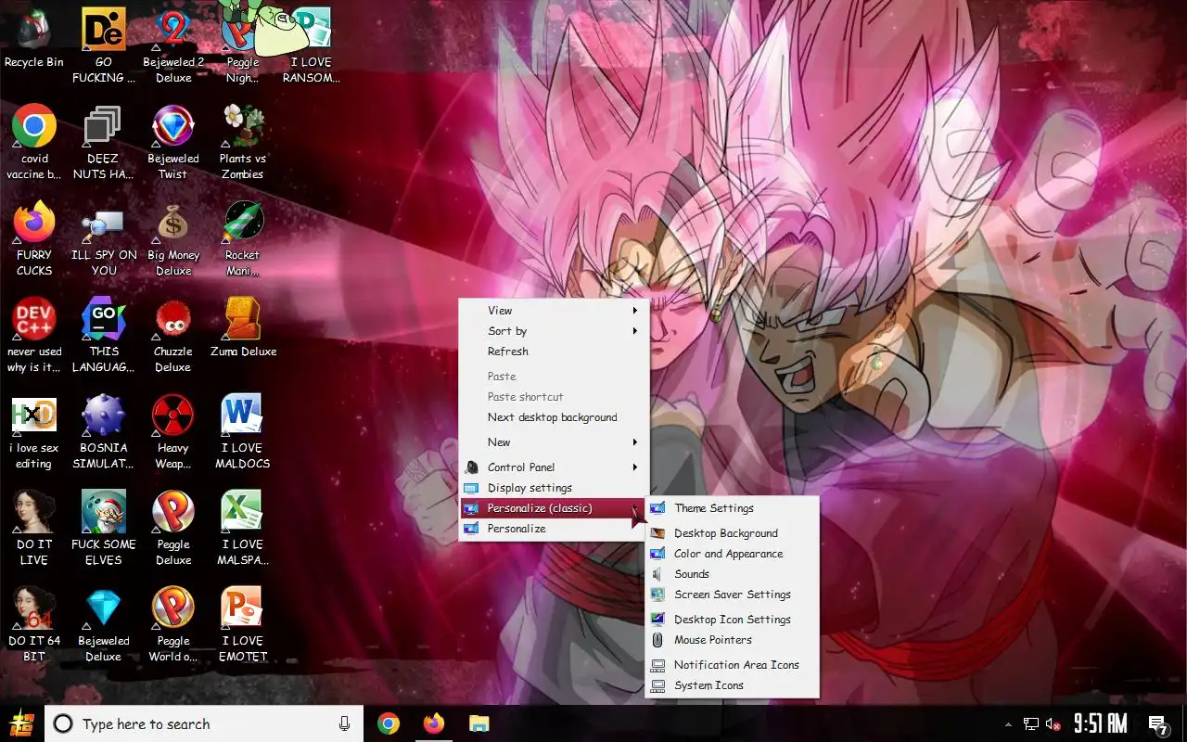The width and height of the screenshot is (1187, 742).
Task: Expand the View submenu
Action: pos(553,311)
